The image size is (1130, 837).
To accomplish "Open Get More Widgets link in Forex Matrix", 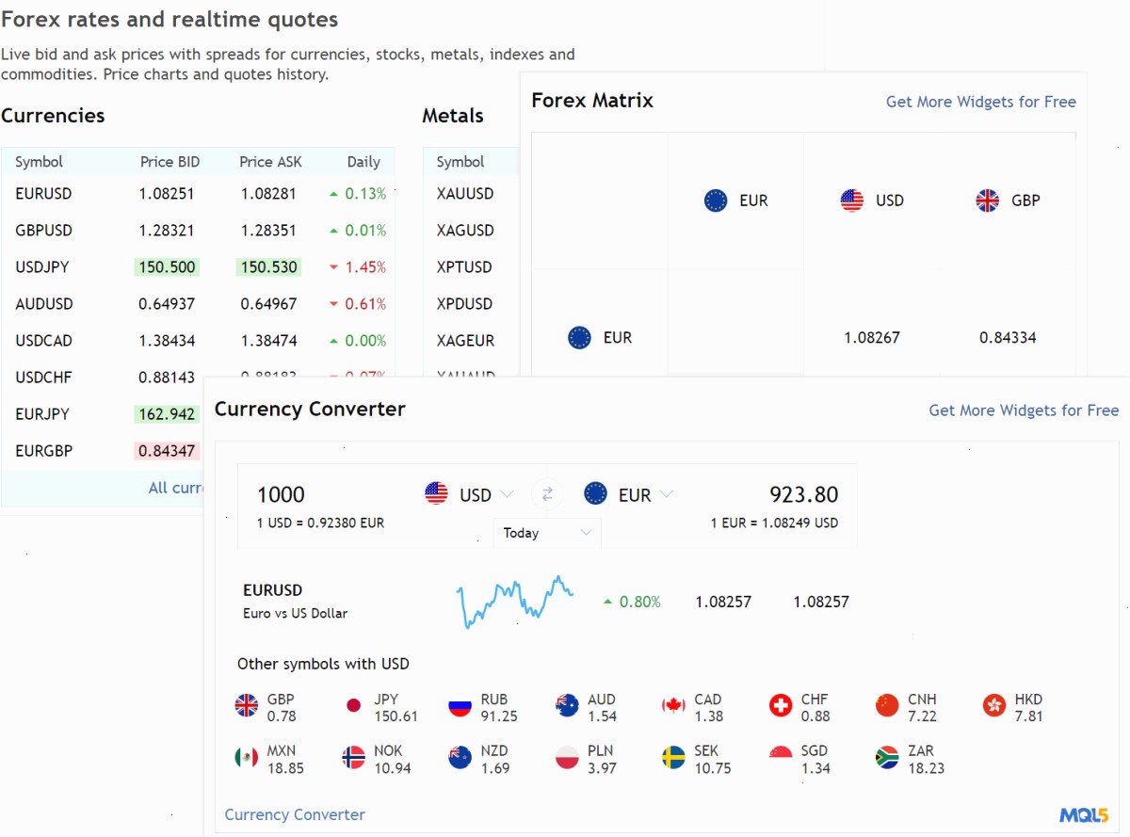I will point(980,102).
